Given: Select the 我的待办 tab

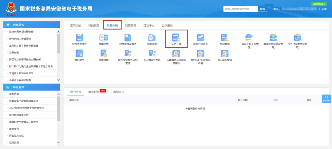Looking at the screenshot, I should coord(76,92).
